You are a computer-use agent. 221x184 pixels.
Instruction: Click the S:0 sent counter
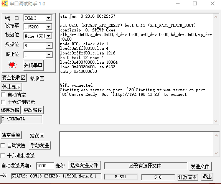(x=158, y=177)
